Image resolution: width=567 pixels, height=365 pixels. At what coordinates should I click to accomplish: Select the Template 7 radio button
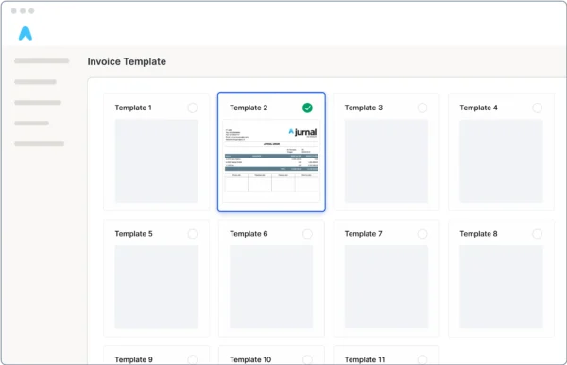pyautogui.click(x=422, y=234)
